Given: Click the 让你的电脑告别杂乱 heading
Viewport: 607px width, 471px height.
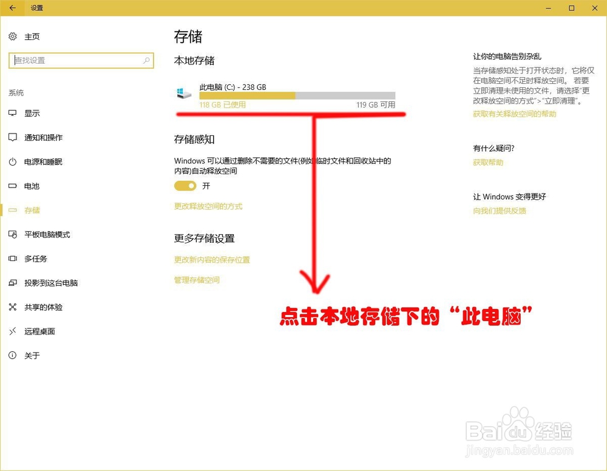Looking at the screenshot, I should tap(507, 56).
